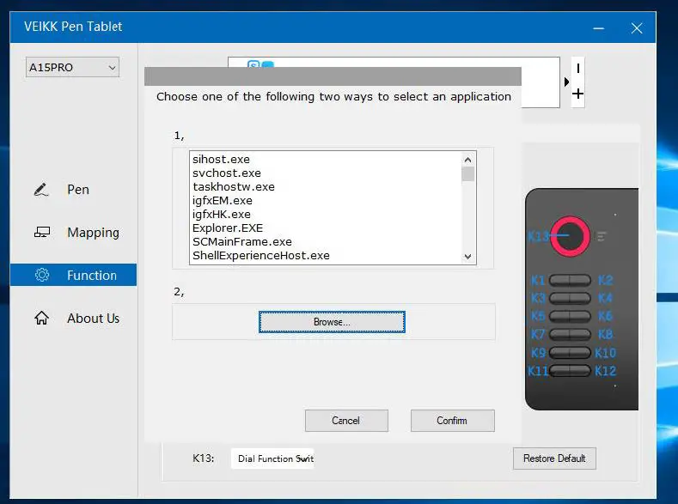This screenshot has width=678, height=504.
Task: Click the Pen icon in the sidebar
Action: tap(41, 190)
